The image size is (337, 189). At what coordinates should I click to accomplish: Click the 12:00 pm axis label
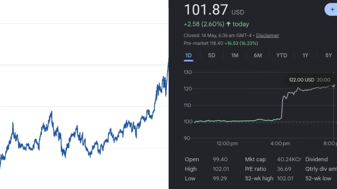(x=227, y=144)
